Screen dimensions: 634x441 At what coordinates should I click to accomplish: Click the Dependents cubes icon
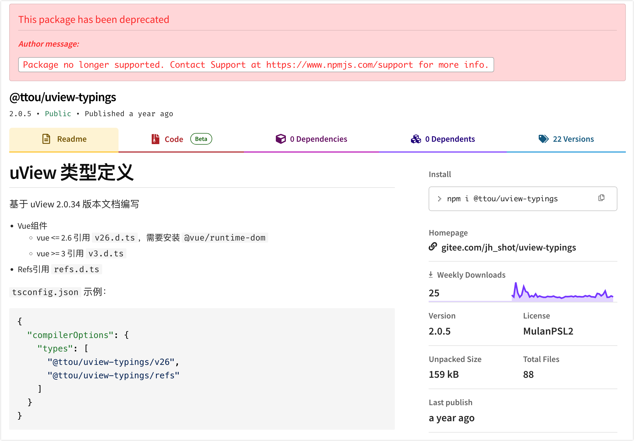pos(416,139)
